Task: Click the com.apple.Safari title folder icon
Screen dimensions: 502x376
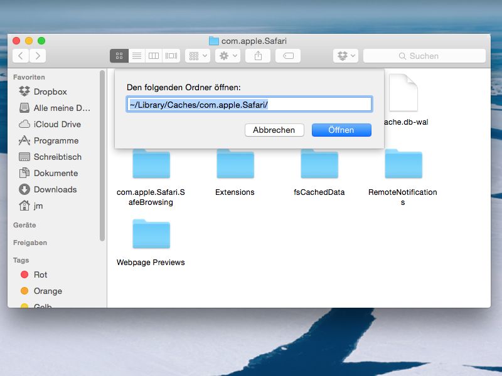Action: [x=213, y=41]
